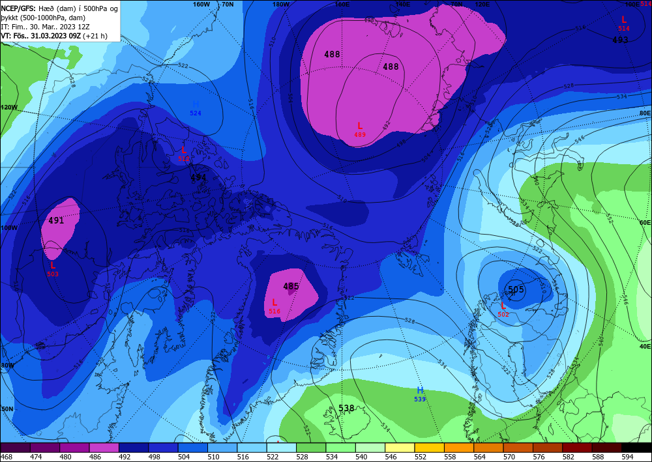Screen dimensions: 652x462
Task: Click the 140E longitude label
Action: tap(403, 4)
